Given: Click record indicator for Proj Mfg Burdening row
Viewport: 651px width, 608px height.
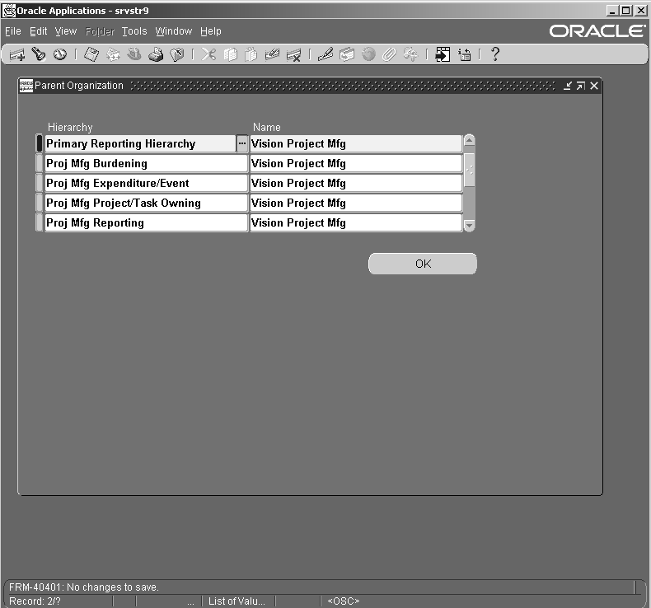Looking at the screenshot, I should pyautogui.click(x=40, y=163).
